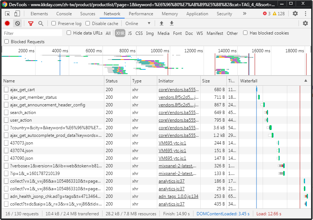Sort by the Initiator column header
This screenshot has width=313, height=220.
(x=179, y=81)
